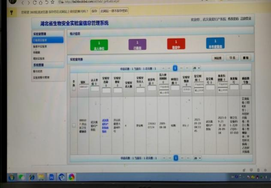This screenshot has height=188, width=271.
Task: Check the checkbox for the first lab row
Action: point(74,125)
